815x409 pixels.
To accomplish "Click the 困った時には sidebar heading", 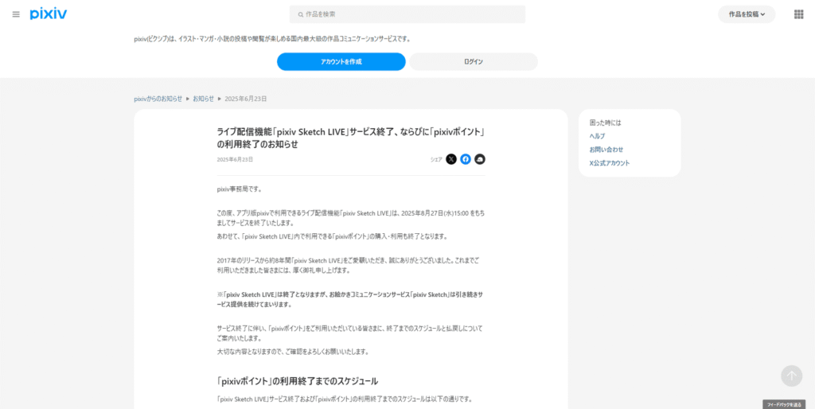I will (x=605, y=123).
